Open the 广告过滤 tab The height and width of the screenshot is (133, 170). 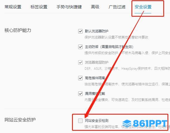click(x=117, y=7)
